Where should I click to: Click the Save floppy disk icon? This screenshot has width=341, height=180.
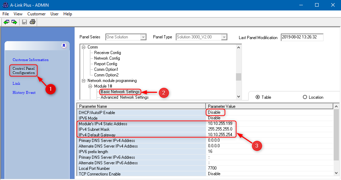[x=25, y=22]
